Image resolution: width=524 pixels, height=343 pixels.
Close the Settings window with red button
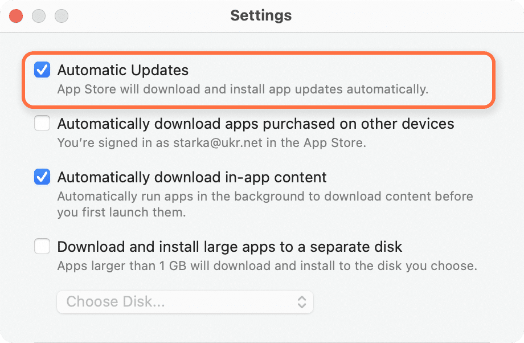coord(15,16)
